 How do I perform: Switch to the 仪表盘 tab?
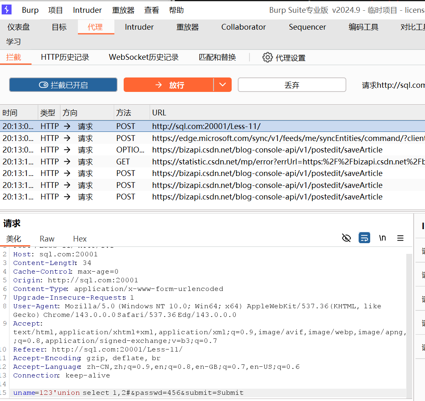tap(19, 27)
